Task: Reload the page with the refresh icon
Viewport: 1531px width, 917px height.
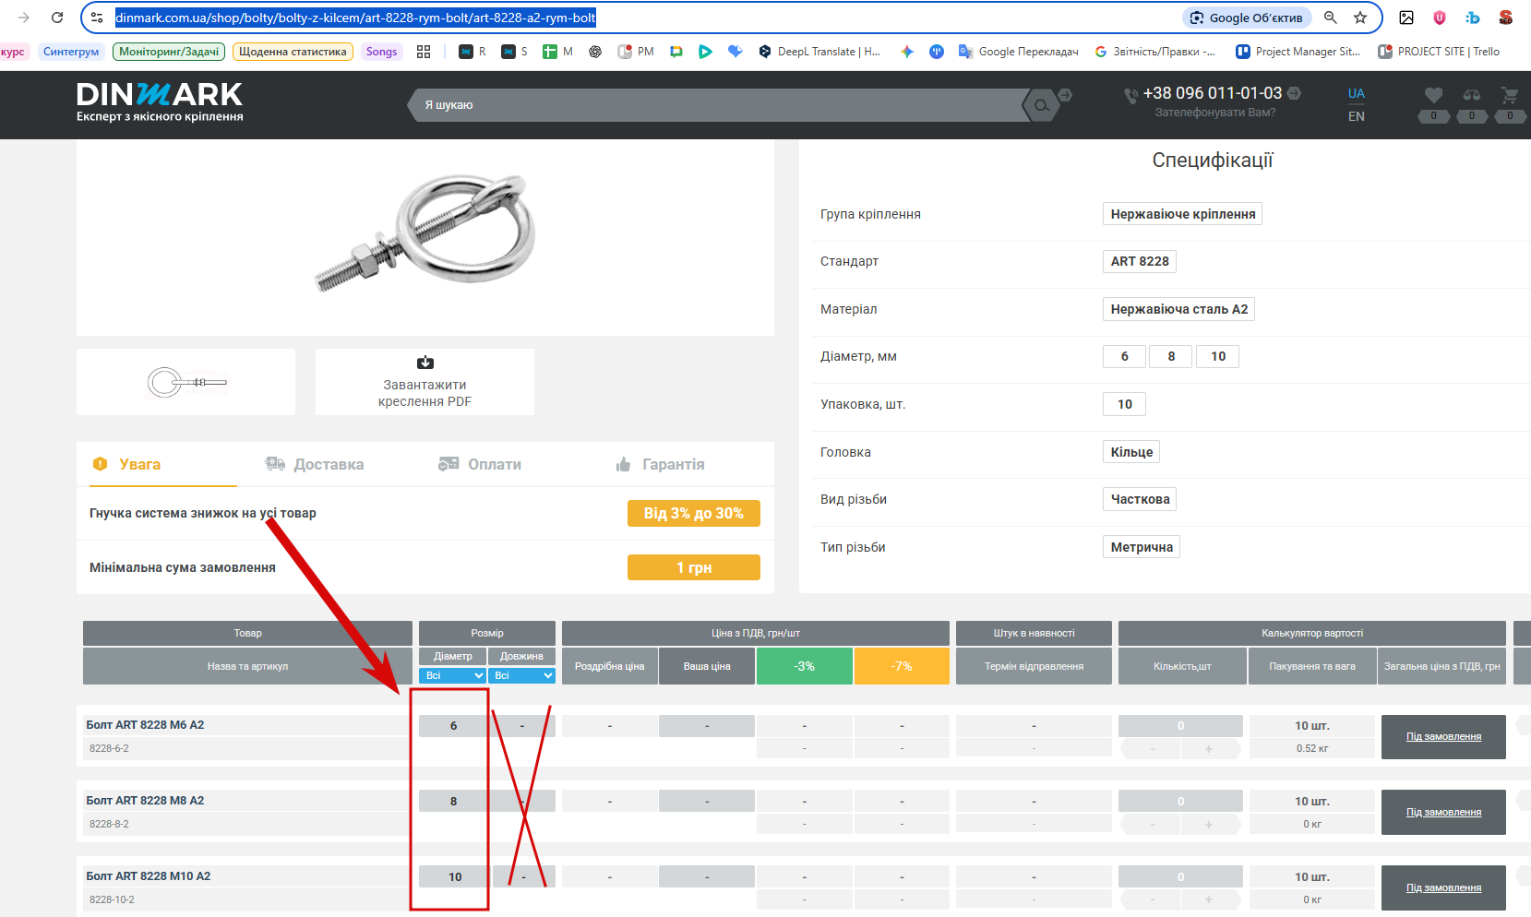Action: [57, 18]
